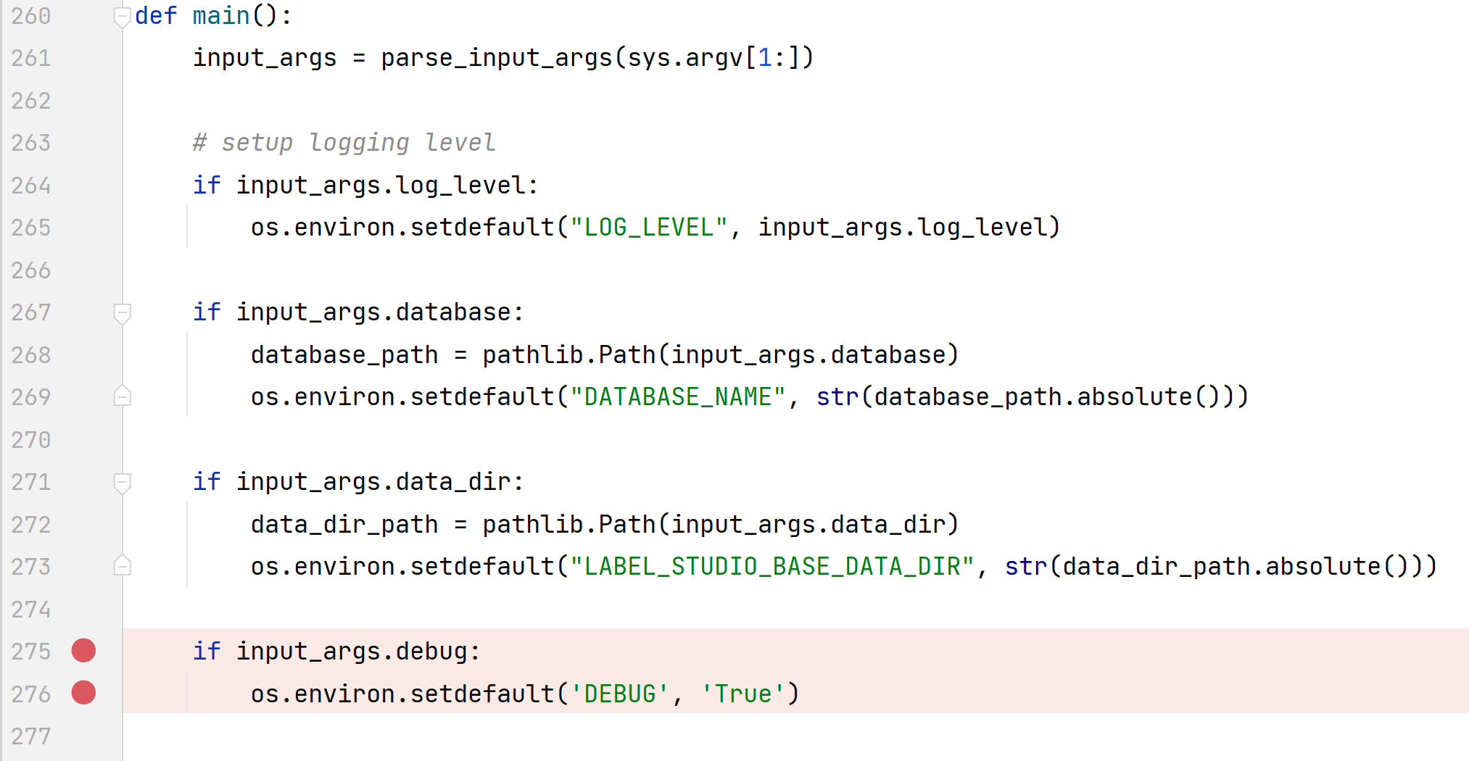Click the "DATABASE_NAME" string literal

coord(678,397)
